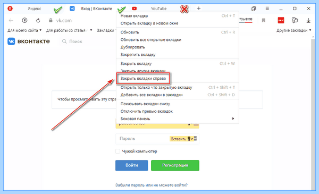319x194 pixels.
Task: Open a new tab with plus button
Action: [199, 9]
